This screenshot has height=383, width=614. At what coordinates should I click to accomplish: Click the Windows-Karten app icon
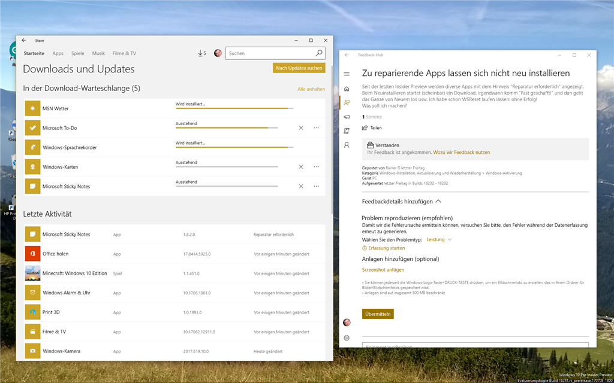coord(32,167)
